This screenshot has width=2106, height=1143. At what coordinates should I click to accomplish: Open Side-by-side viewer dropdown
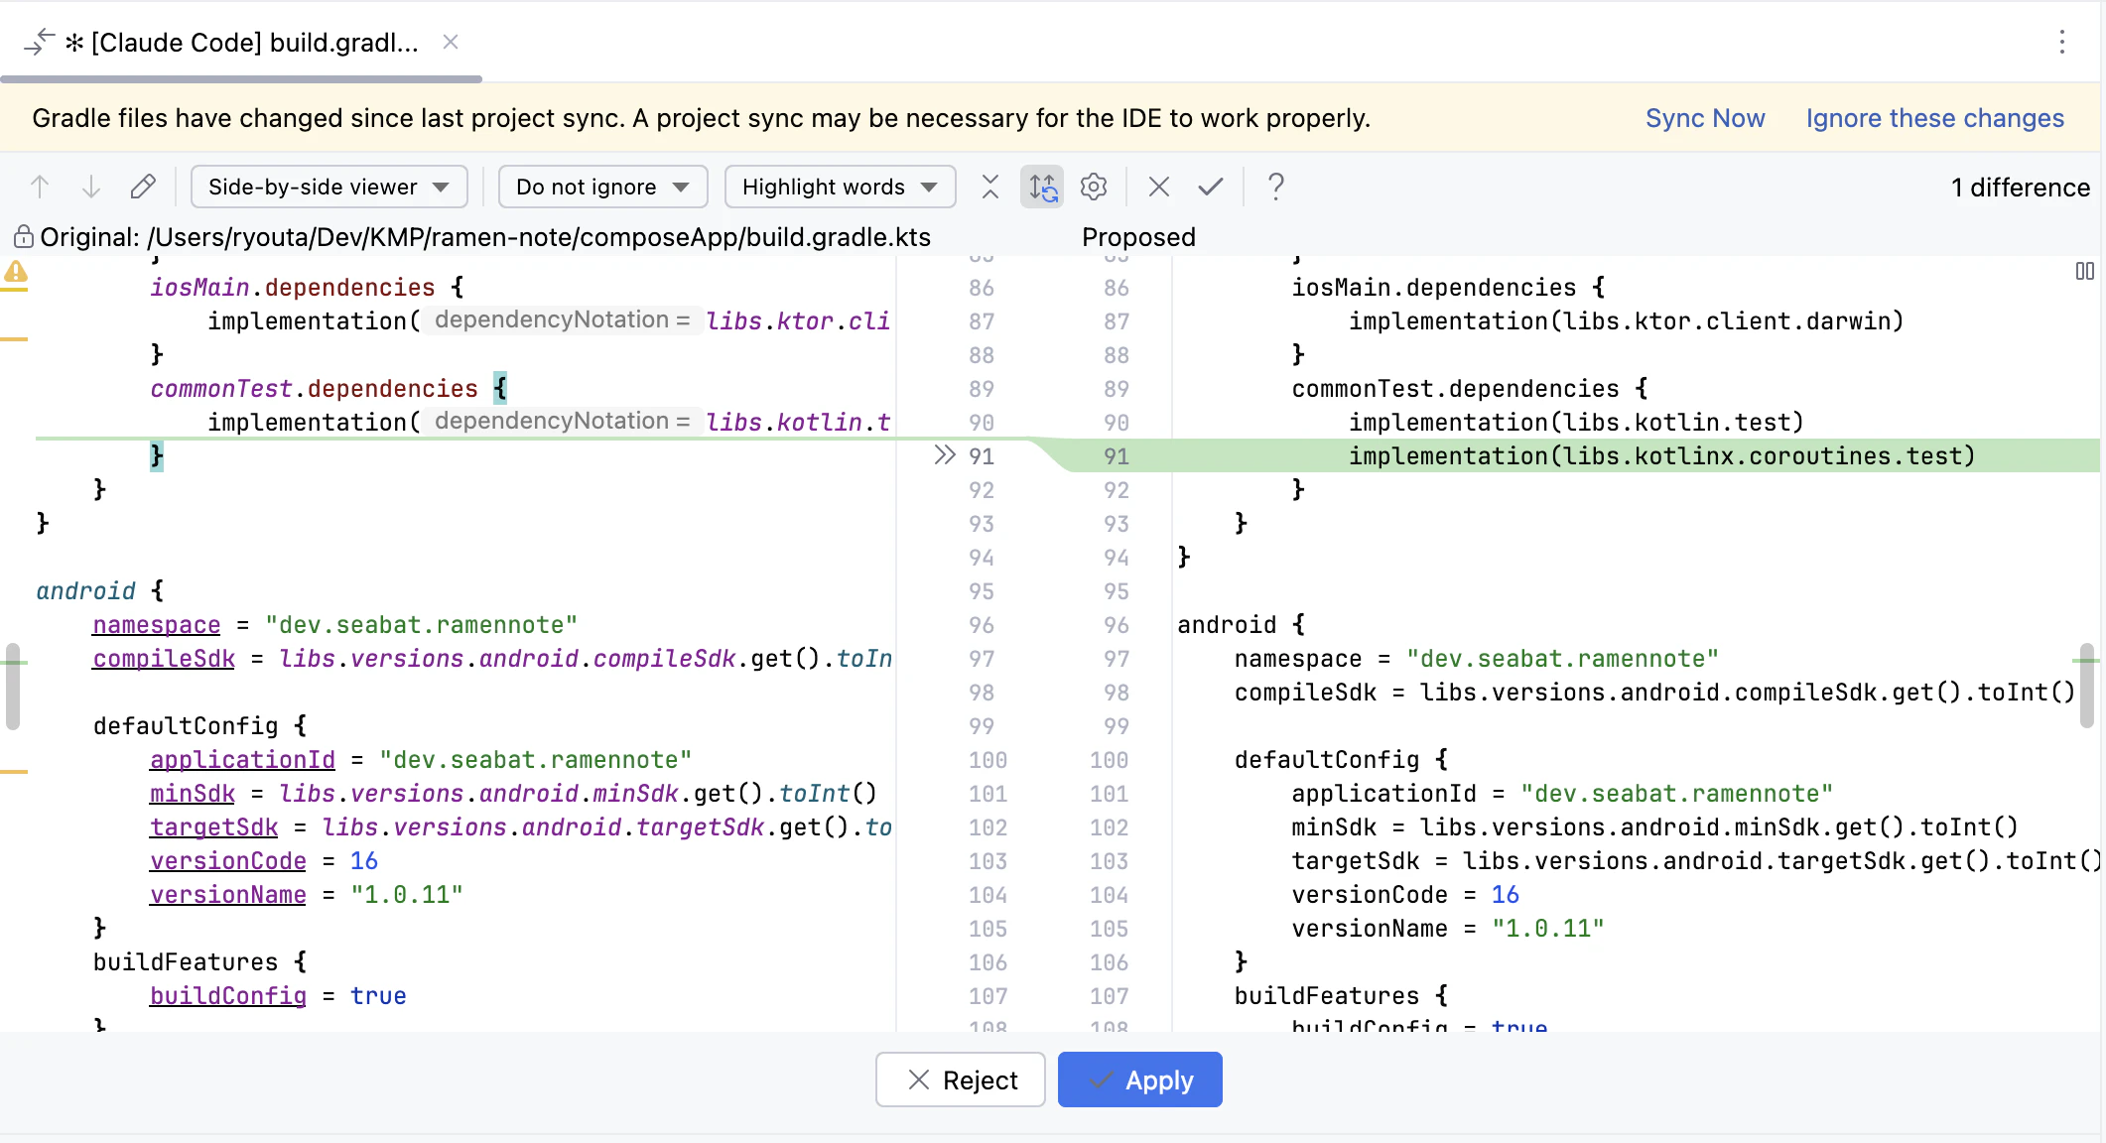click(329, 187)
